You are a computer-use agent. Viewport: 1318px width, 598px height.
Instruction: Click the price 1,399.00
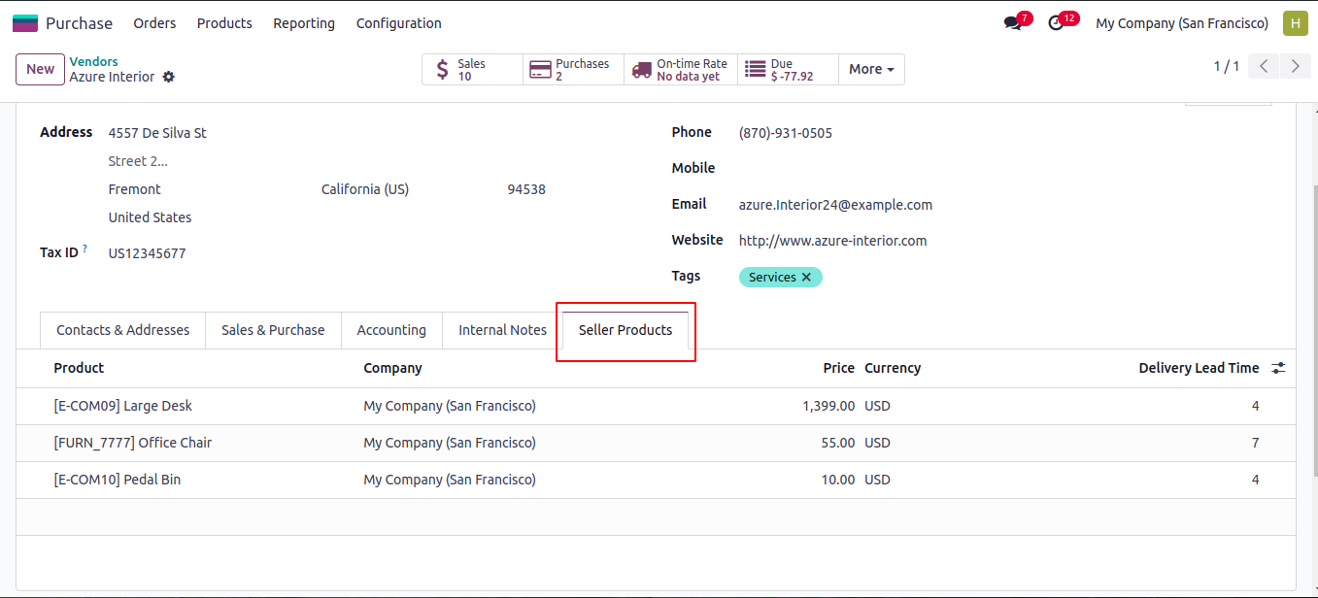point(828,406)
